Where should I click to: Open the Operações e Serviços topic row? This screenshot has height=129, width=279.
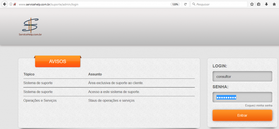pyautogui.click(x=40, y=101)
